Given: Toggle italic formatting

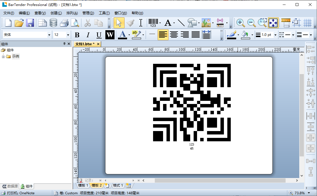Looking at the screenshot, I should [x=88, y=35].
